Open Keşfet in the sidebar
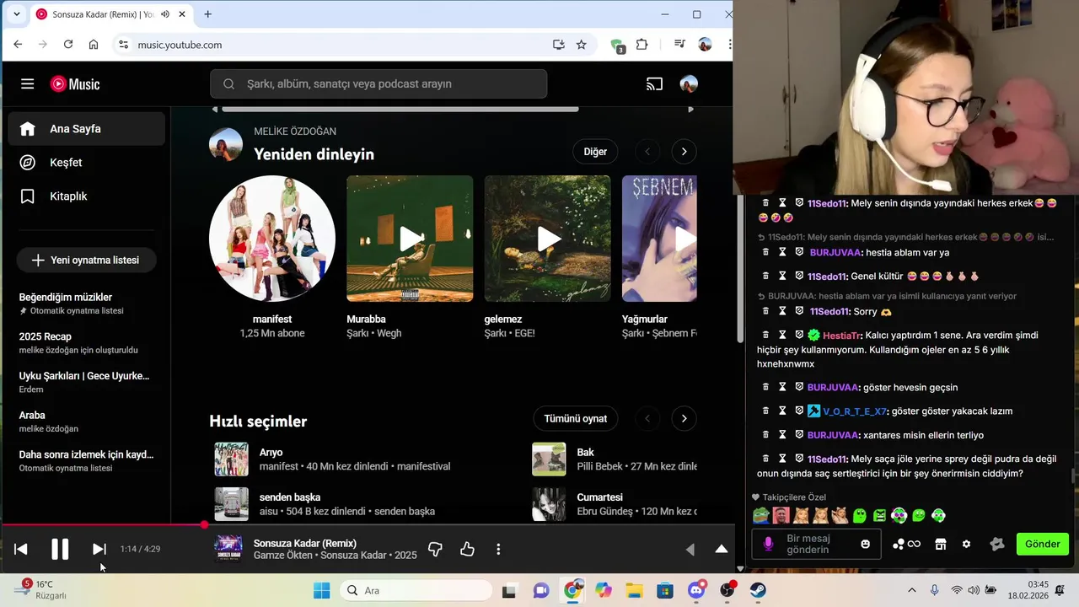1079x607 pixels. click(87, 163)
